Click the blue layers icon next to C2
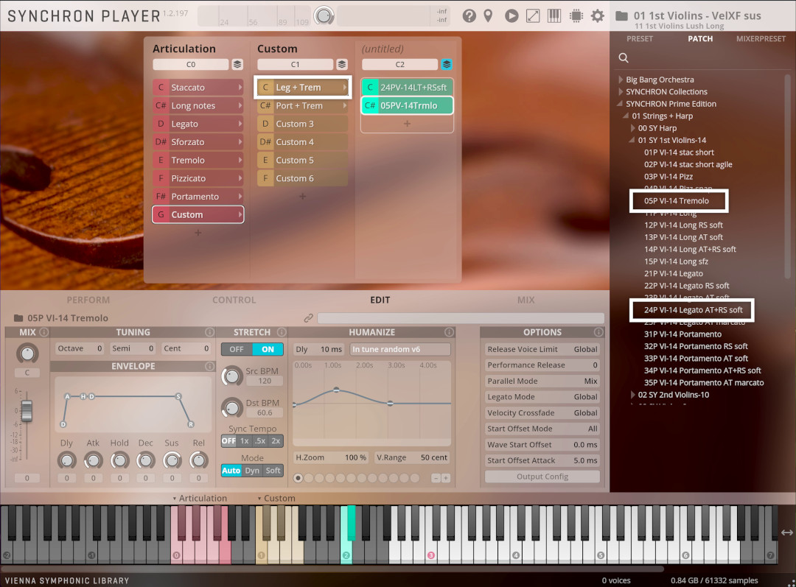 tap(446, 64)
